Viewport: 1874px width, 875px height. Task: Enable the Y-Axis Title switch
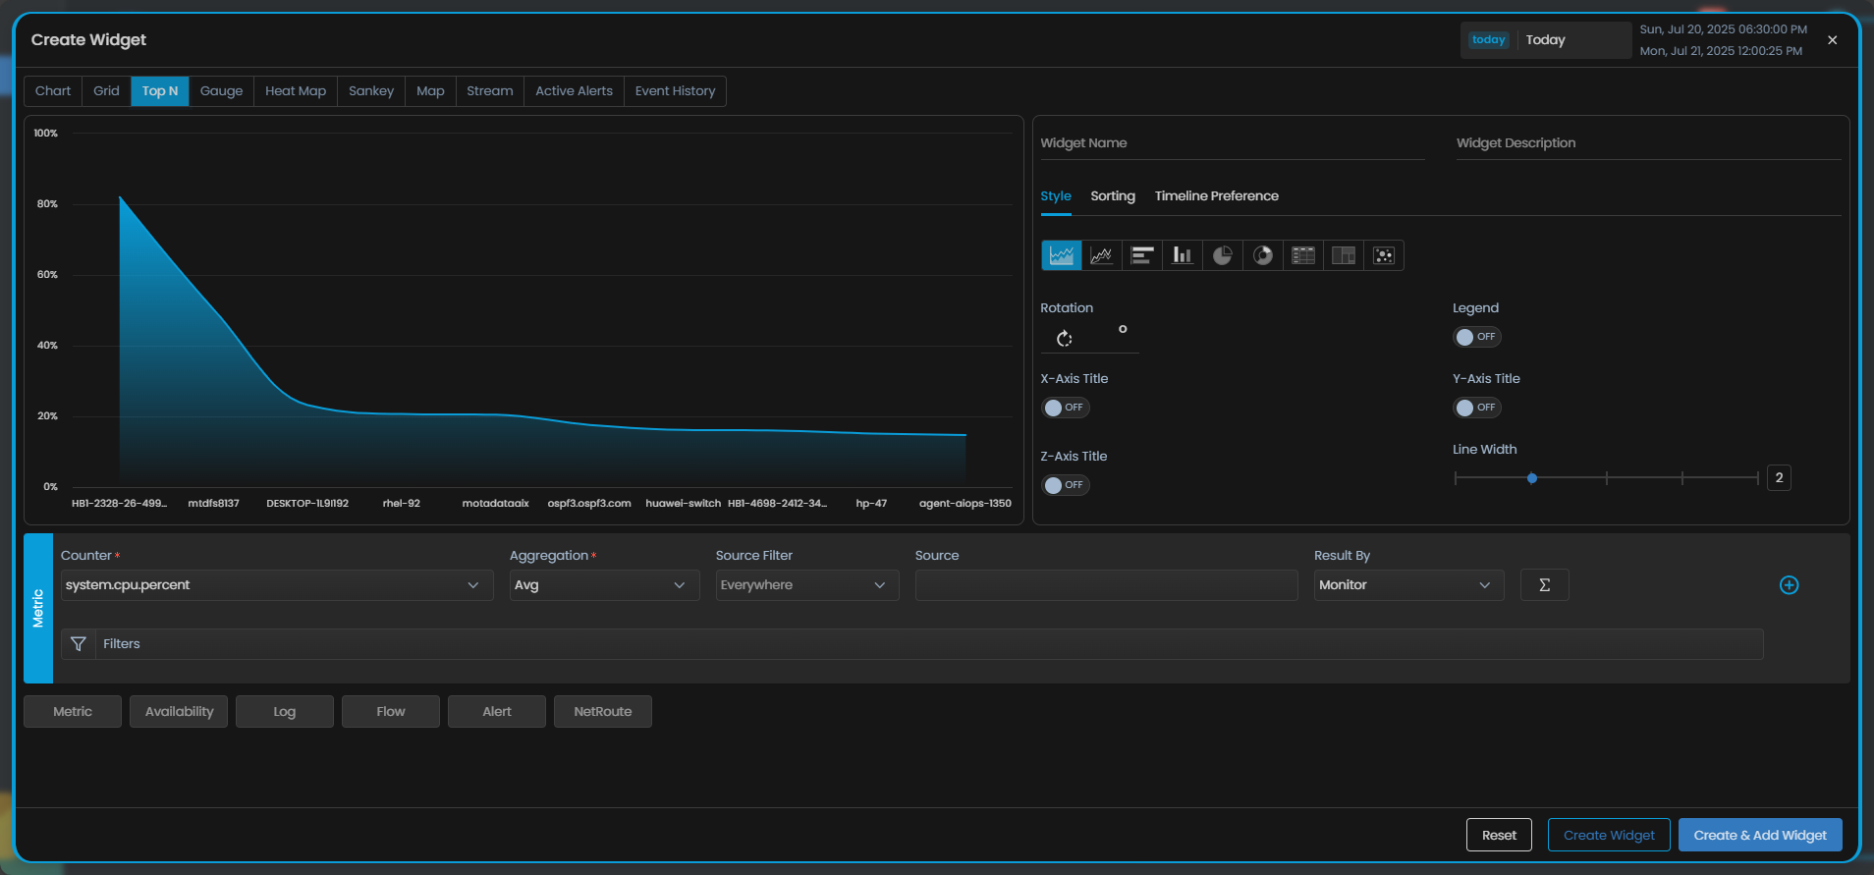1477,408
